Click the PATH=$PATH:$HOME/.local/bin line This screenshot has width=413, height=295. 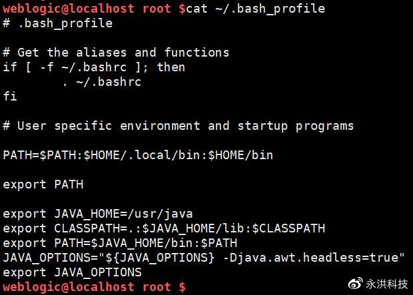(138, 155)
